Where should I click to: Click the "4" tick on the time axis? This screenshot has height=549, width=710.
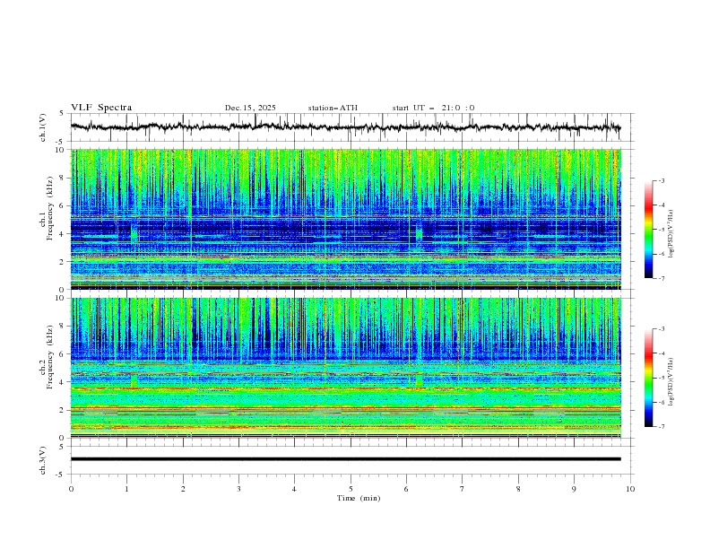tap(295, 489)
